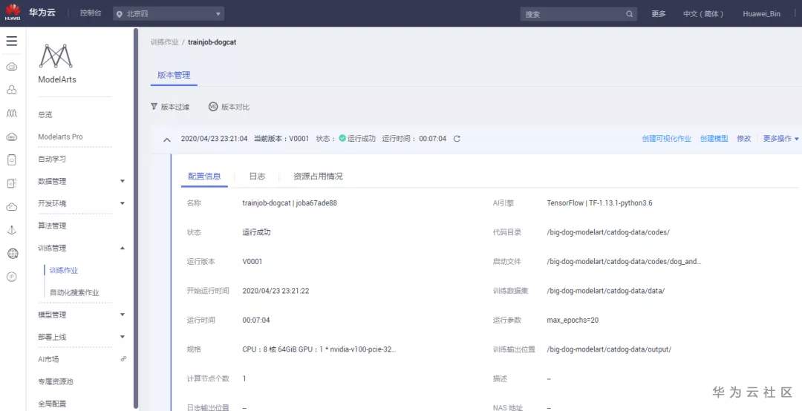The image size is (802, 411).
Task: Click the IP circle sidebar icon
Action: (x=12, y=277)
